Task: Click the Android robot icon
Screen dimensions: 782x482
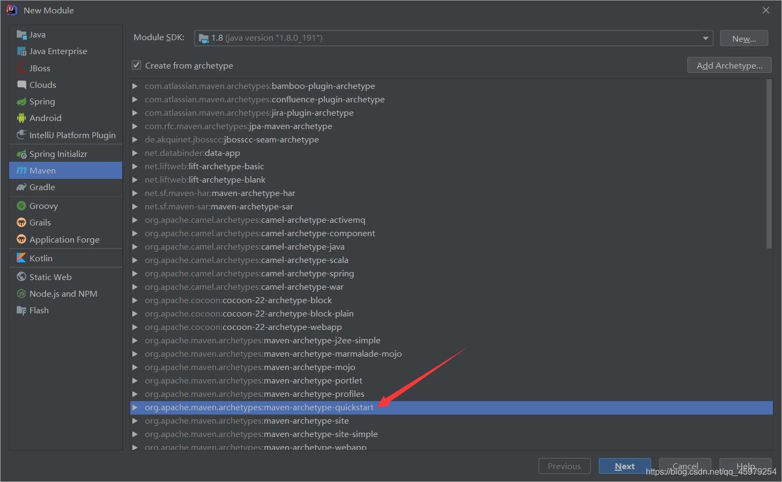Action: 21,118
